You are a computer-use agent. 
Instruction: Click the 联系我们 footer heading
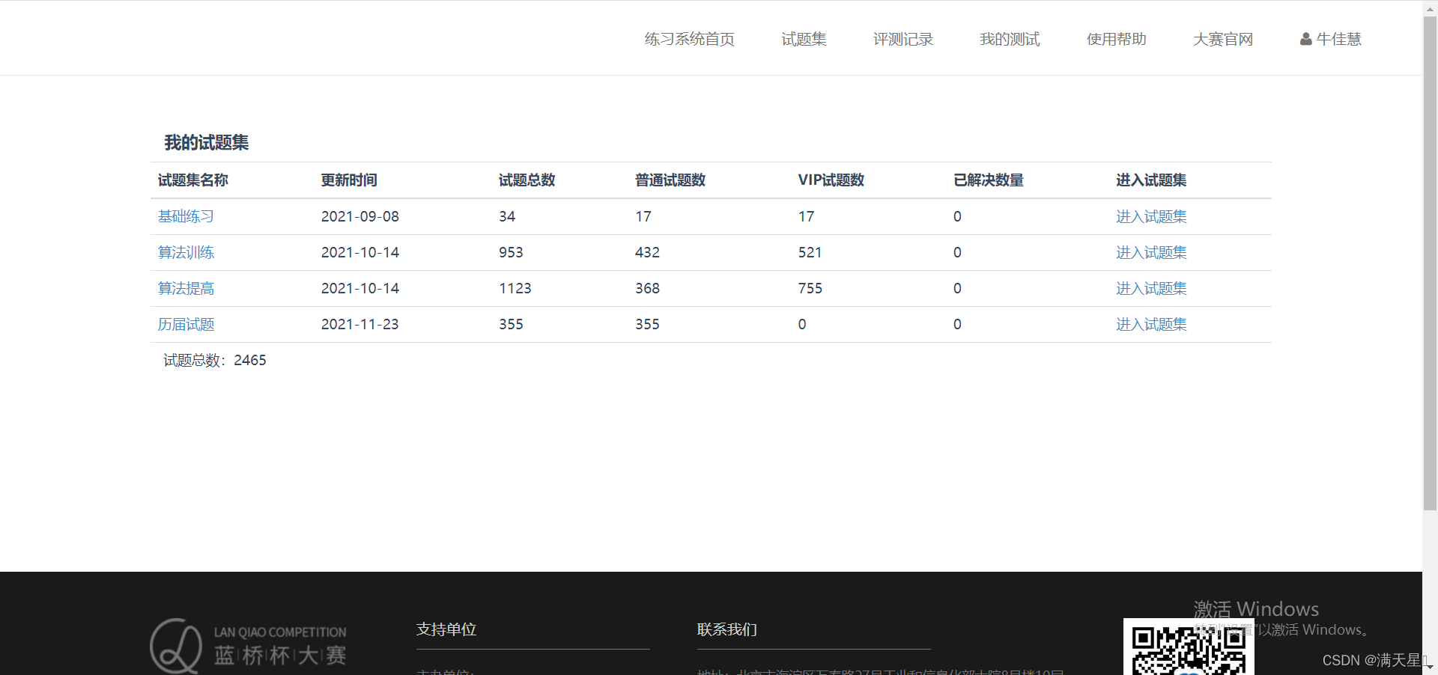point(726,629)
